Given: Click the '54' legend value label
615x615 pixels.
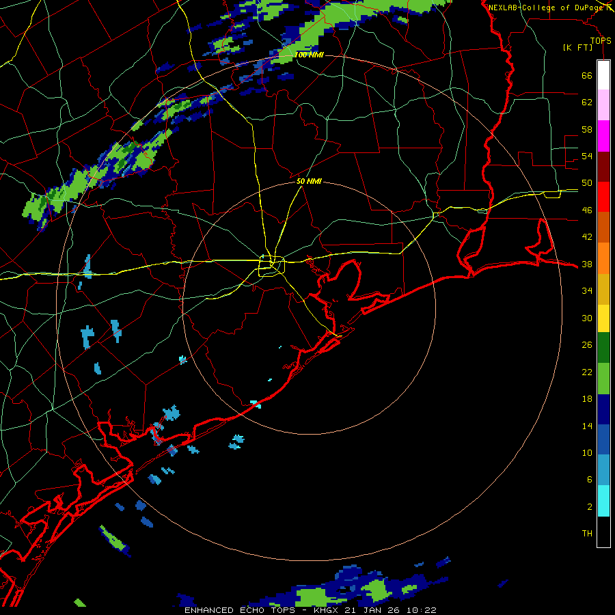Looking at the screenshot, I should [587, 156].
